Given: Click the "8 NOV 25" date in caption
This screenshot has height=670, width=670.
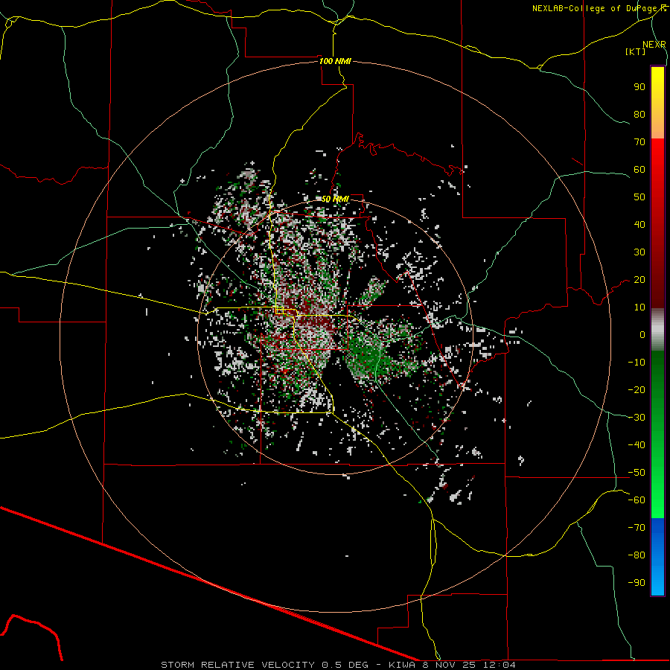Looking at the screenshot, I should click(449, 665).
